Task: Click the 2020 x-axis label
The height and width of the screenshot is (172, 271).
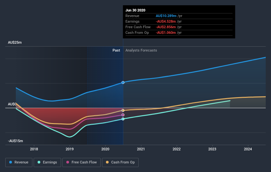Action: (x=105, y=149)
